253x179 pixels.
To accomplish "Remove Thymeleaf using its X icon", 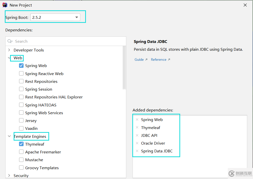I will [137, 128].
